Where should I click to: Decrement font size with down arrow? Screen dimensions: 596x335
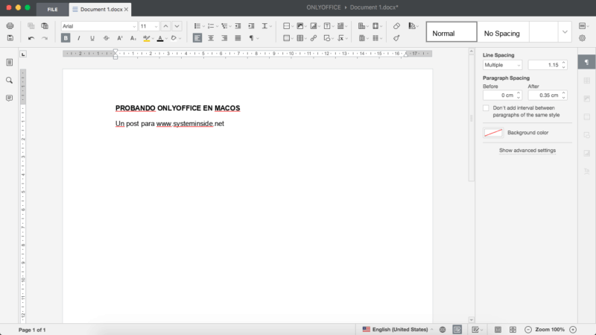(177, 26)
